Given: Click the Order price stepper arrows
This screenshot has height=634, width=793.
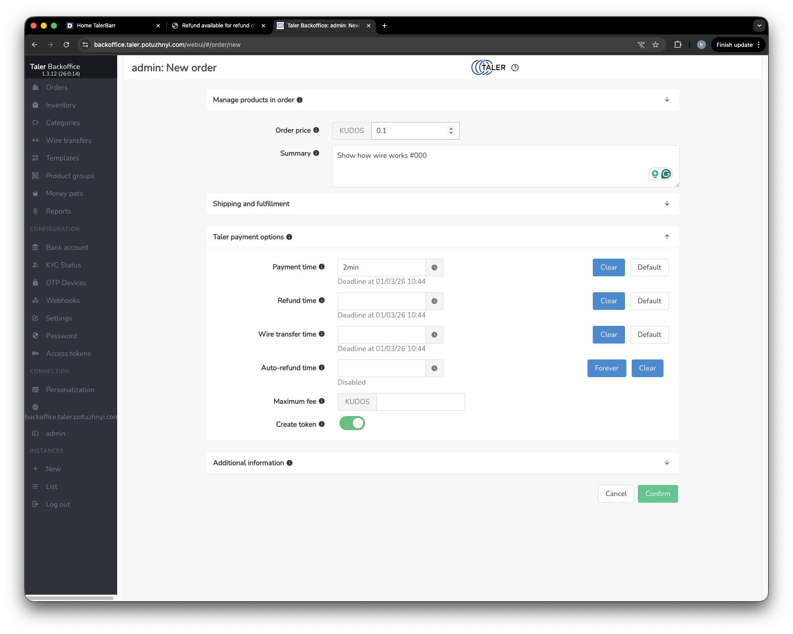Looking at the screenshot, I should click(451, 131).
